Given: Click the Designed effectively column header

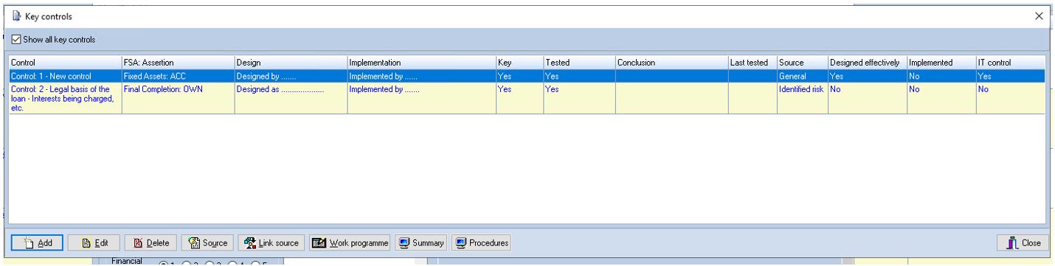Looking at the screenshot, I should click(x=867, y=63).
